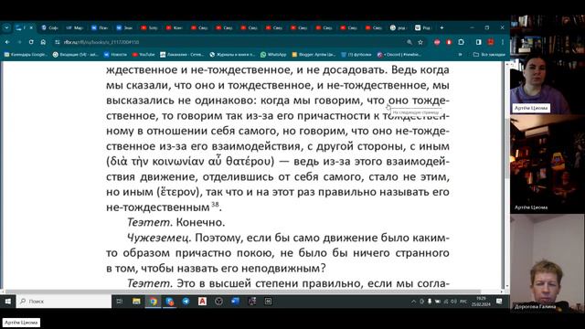The width and height of the screenshot is (585, 329).
Task: Open the red profile avatar button
Action: (491, 42)
